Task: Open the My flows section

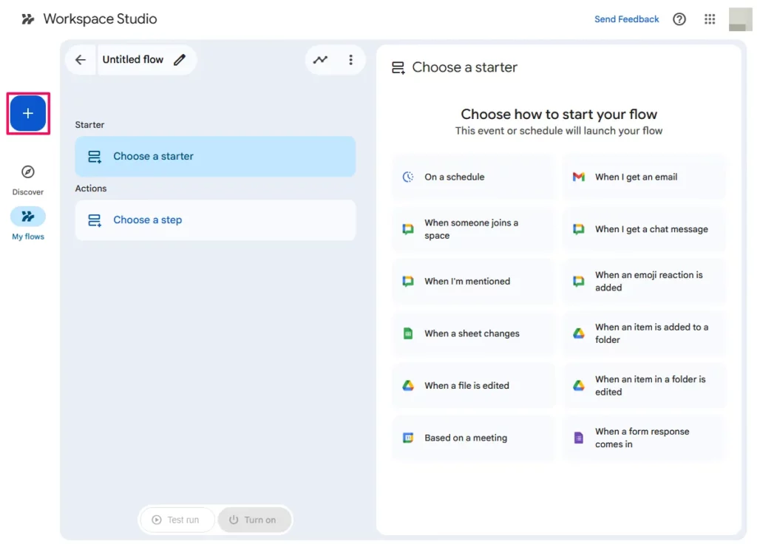Action: 27,222
